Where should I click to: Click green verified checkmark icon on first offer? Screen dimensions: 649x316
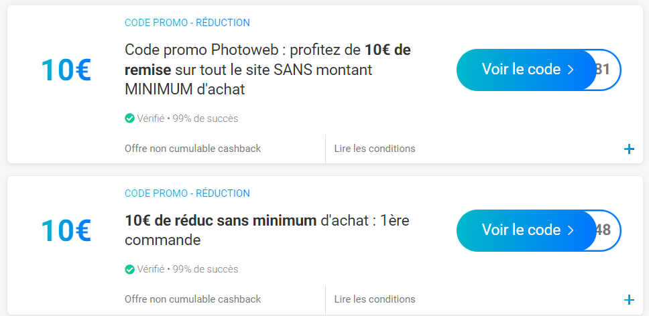pos(129,118)
